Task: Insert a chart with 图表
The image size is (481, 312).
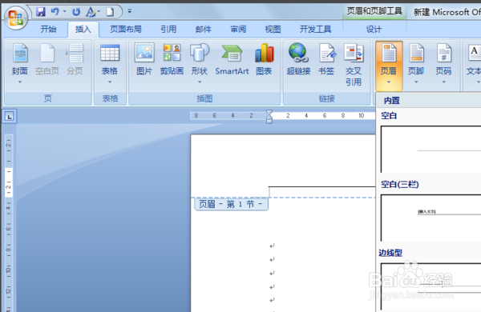Action: pyautogui.click(x=264, y=60)
